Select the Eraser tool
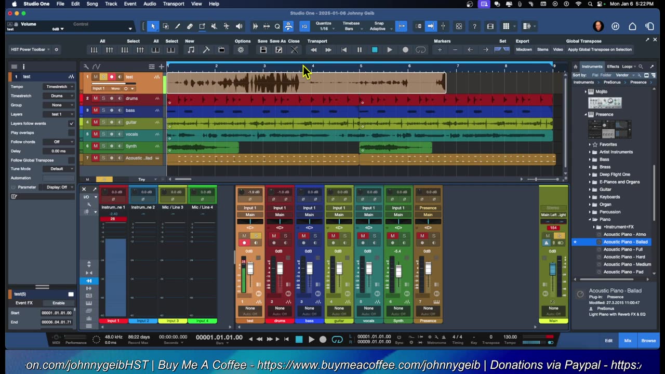The height and width of the screenshot is (374, 665). pyautogui.click(x=190, y=26)
